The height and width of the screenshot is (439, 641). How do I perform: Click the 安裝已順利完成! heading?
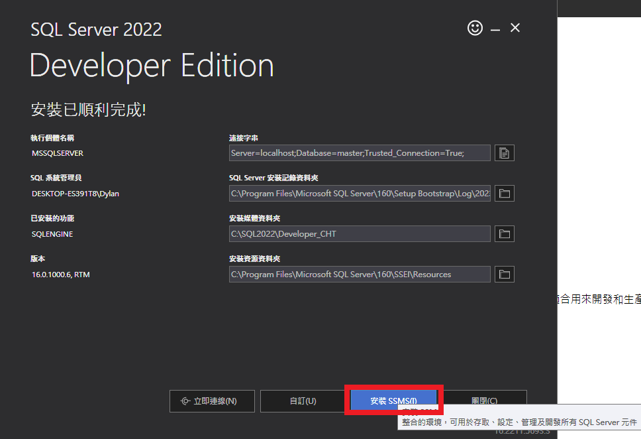[x=88, y=110]
